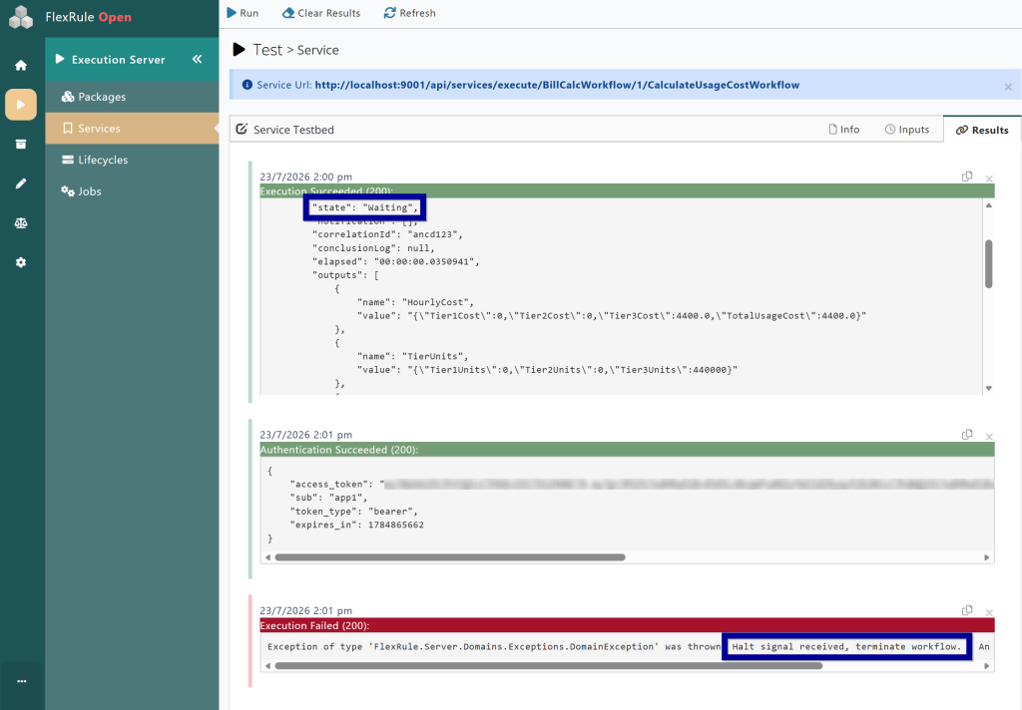Close the 2:00 pm Execution Succeeded result
Image resolution: width=1022 pixels, height=710 pixels.
click(989, 178)
